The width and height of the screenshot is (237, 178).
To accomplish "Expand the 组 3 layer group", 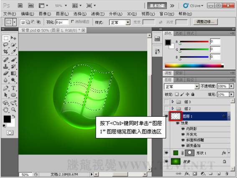I will pos(173,102).
